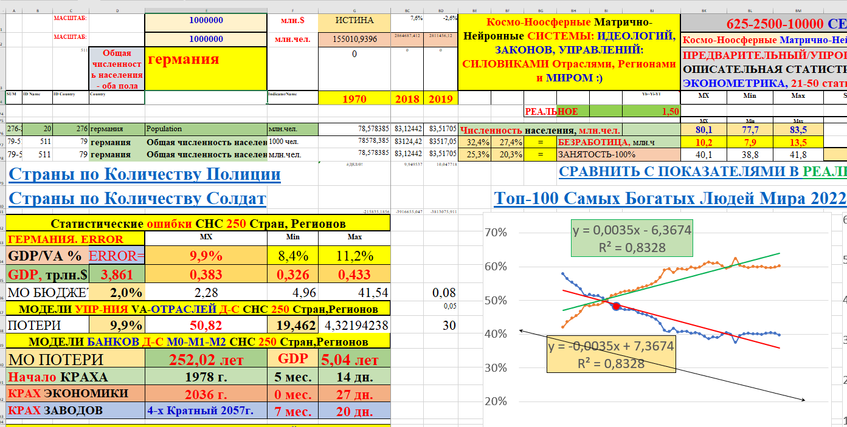Click column E header
Screen dimensions: 847x427
tap(206, 10)
